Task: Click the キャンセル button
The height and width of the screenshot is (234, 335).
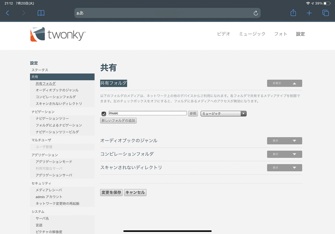Action: [135, 192]
